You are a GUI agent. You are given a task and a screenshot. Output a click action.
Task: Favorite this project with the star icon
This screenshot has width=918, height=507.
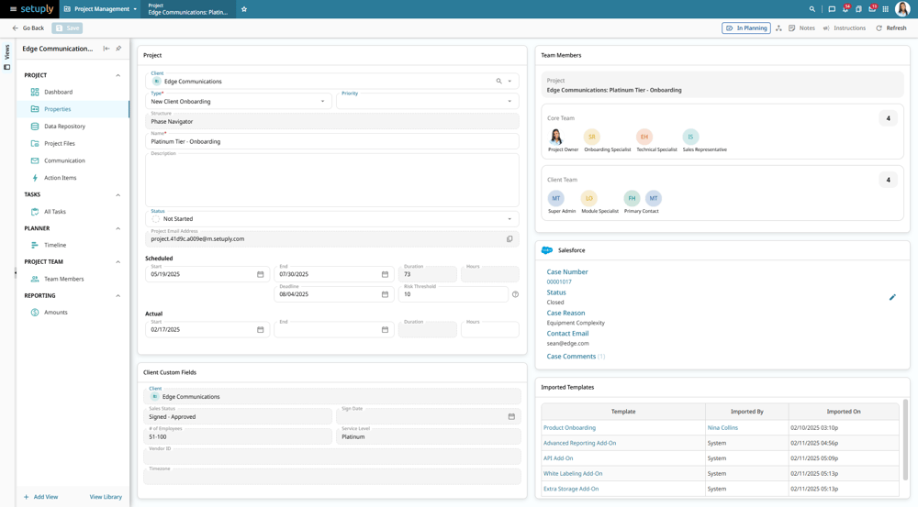click(244, 9)
